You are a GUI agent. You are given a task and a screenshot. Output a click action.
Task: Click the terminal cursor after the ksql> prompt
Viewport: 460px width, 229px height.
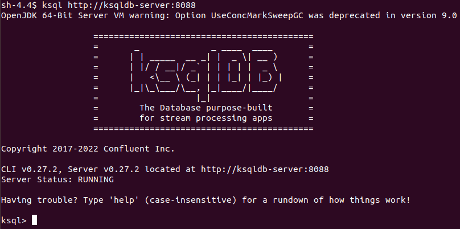(x=35, y=220)
